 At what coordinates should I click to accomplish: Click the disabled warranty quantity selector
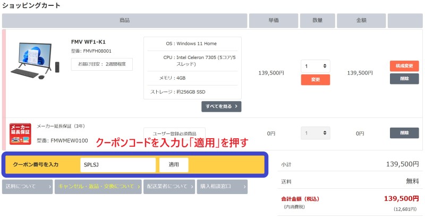point(316,133)
